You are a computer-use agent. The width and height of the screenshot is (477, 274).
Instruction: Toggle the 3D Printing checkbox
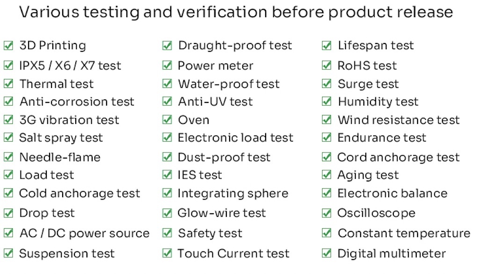click(x=8, y=46)
